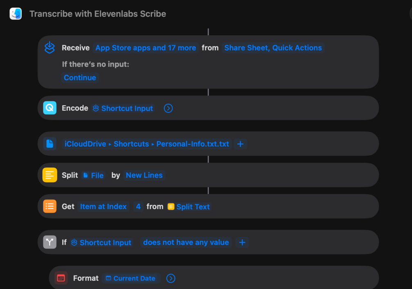Open the 'Item at Index' dropdown

[103, 207]
